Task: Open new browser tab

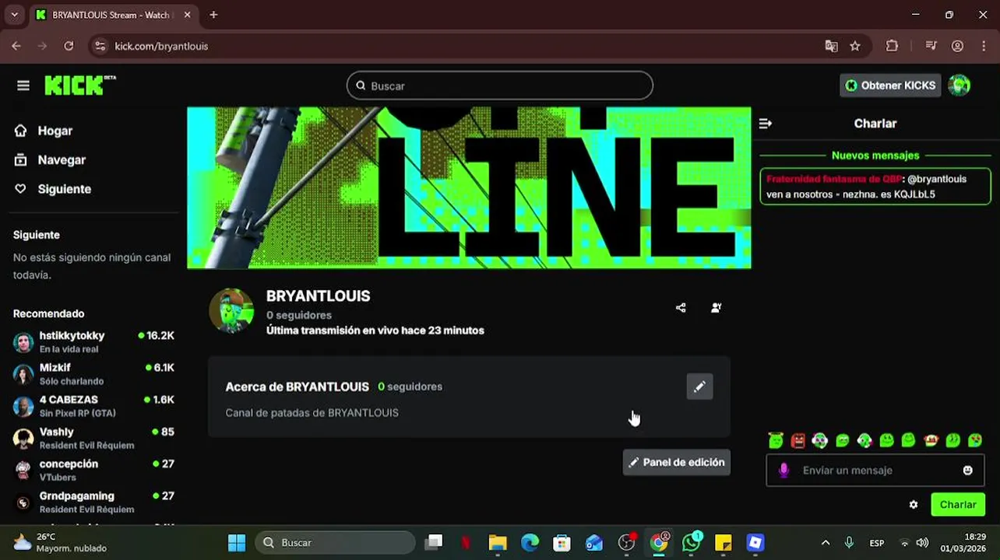Action: coord(213,15)
